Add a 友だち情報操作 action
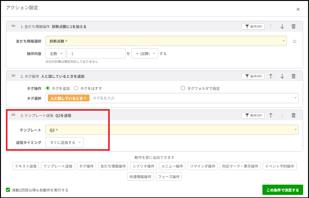Image resolution: width=309 pixels, height=198 pixels. tap(113, 166)
